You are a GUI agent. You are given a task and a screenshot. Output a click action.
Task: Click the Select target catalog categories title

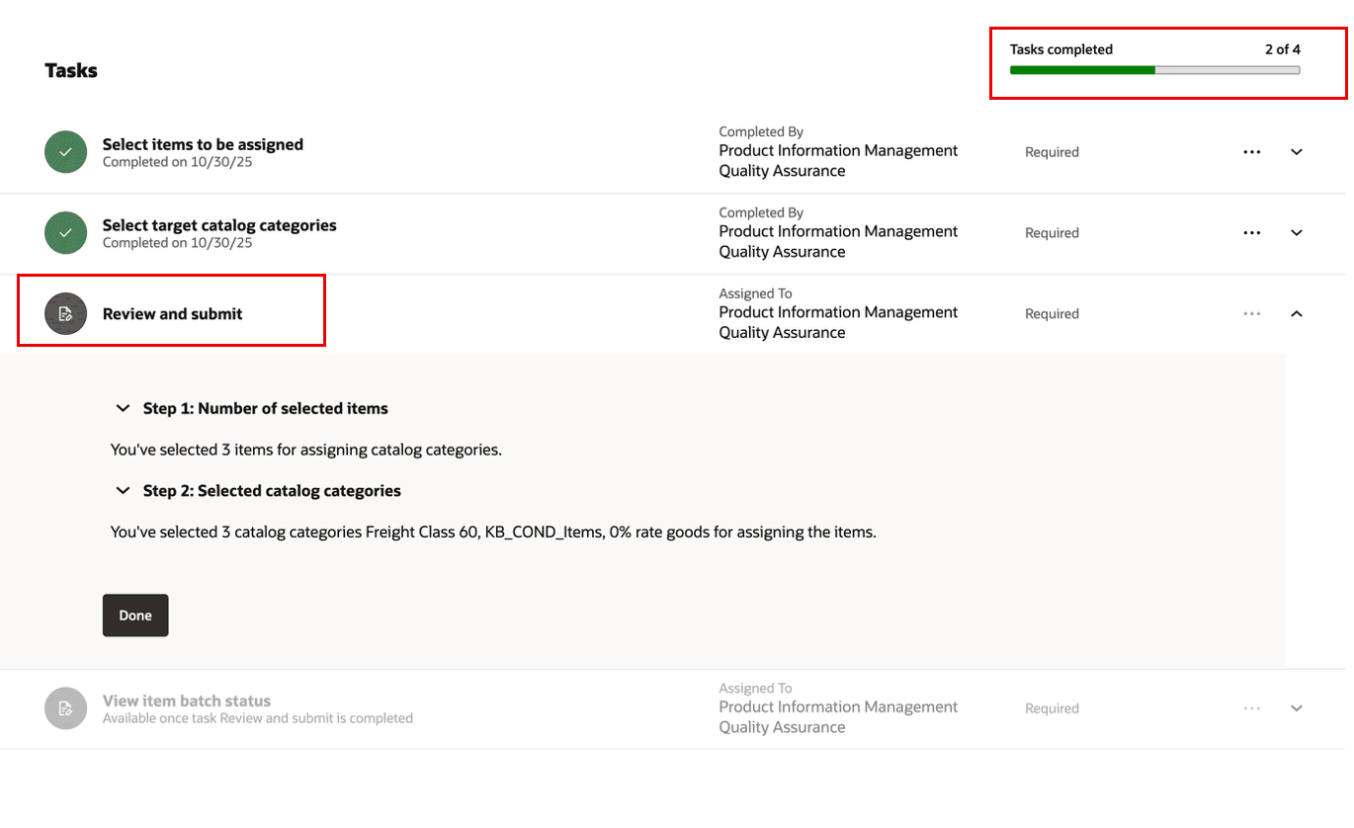coord(219,225)
